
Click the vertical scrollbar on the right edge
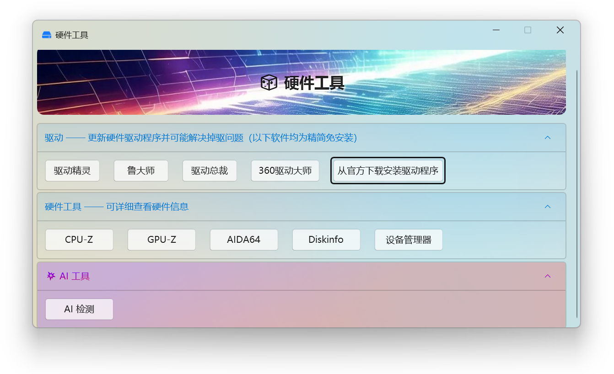[576, 192]
